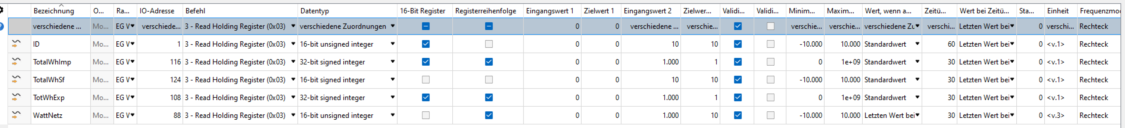Click the sort arrow above Bezeichnung
The image size is (1125, 128).
(61, 5)
